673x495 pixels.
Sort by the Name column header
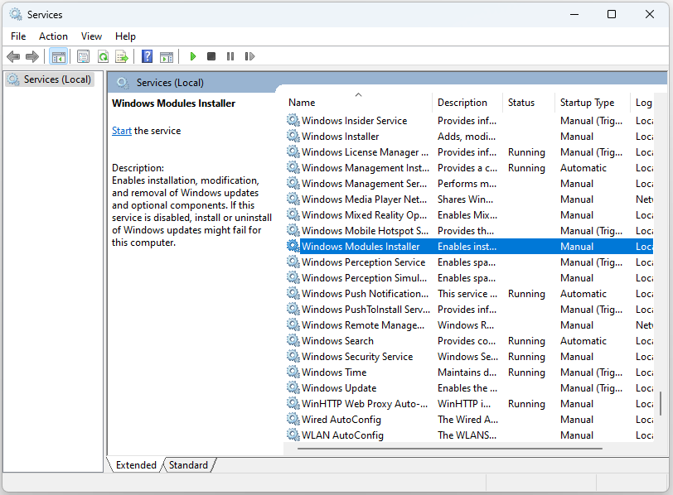point(359,103)
